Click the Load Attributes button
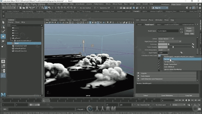The width and height of the screenshot is (202, 114). pyautogui.click(x=167, y=95)
